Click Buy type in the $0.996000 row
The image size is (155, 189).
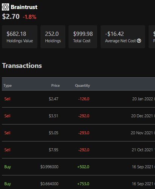tap(8, 167)
